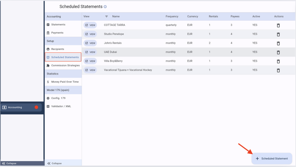
Task: Delete the COTTAGE TARRA scheduled statement
Action: [278, 25]
